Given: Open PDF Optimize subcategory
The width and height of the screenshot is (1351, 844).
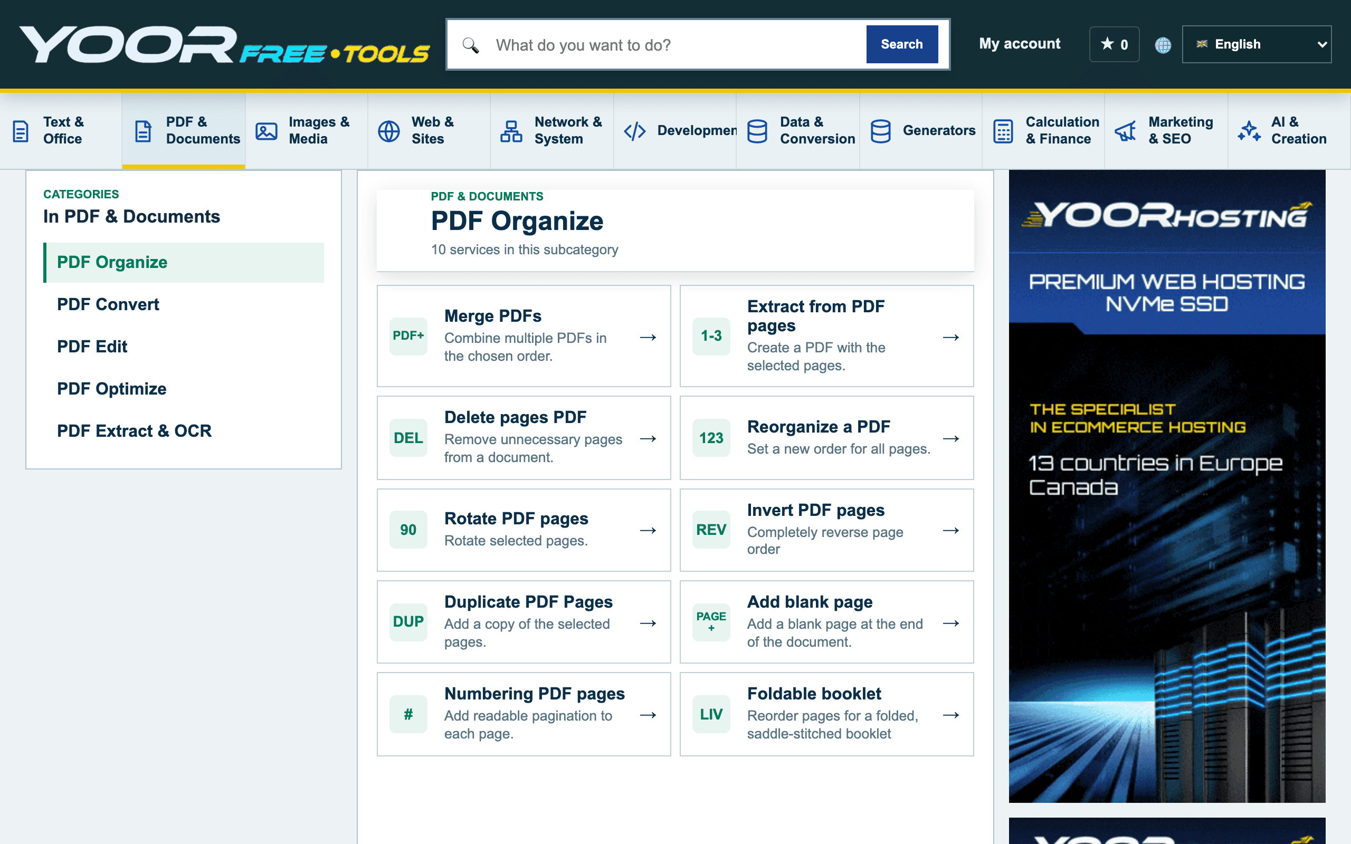Looking at the screenshot, I should point(184,389).
